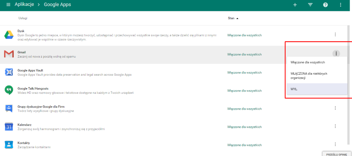Open the filter icon in header
The image size is (352, 156).
(310, 5)
